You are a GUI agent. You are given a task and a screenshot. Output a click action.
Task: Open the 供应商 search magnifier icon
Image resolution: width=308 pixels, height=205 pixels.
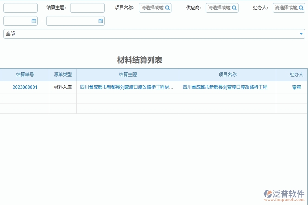click(234, 8)
